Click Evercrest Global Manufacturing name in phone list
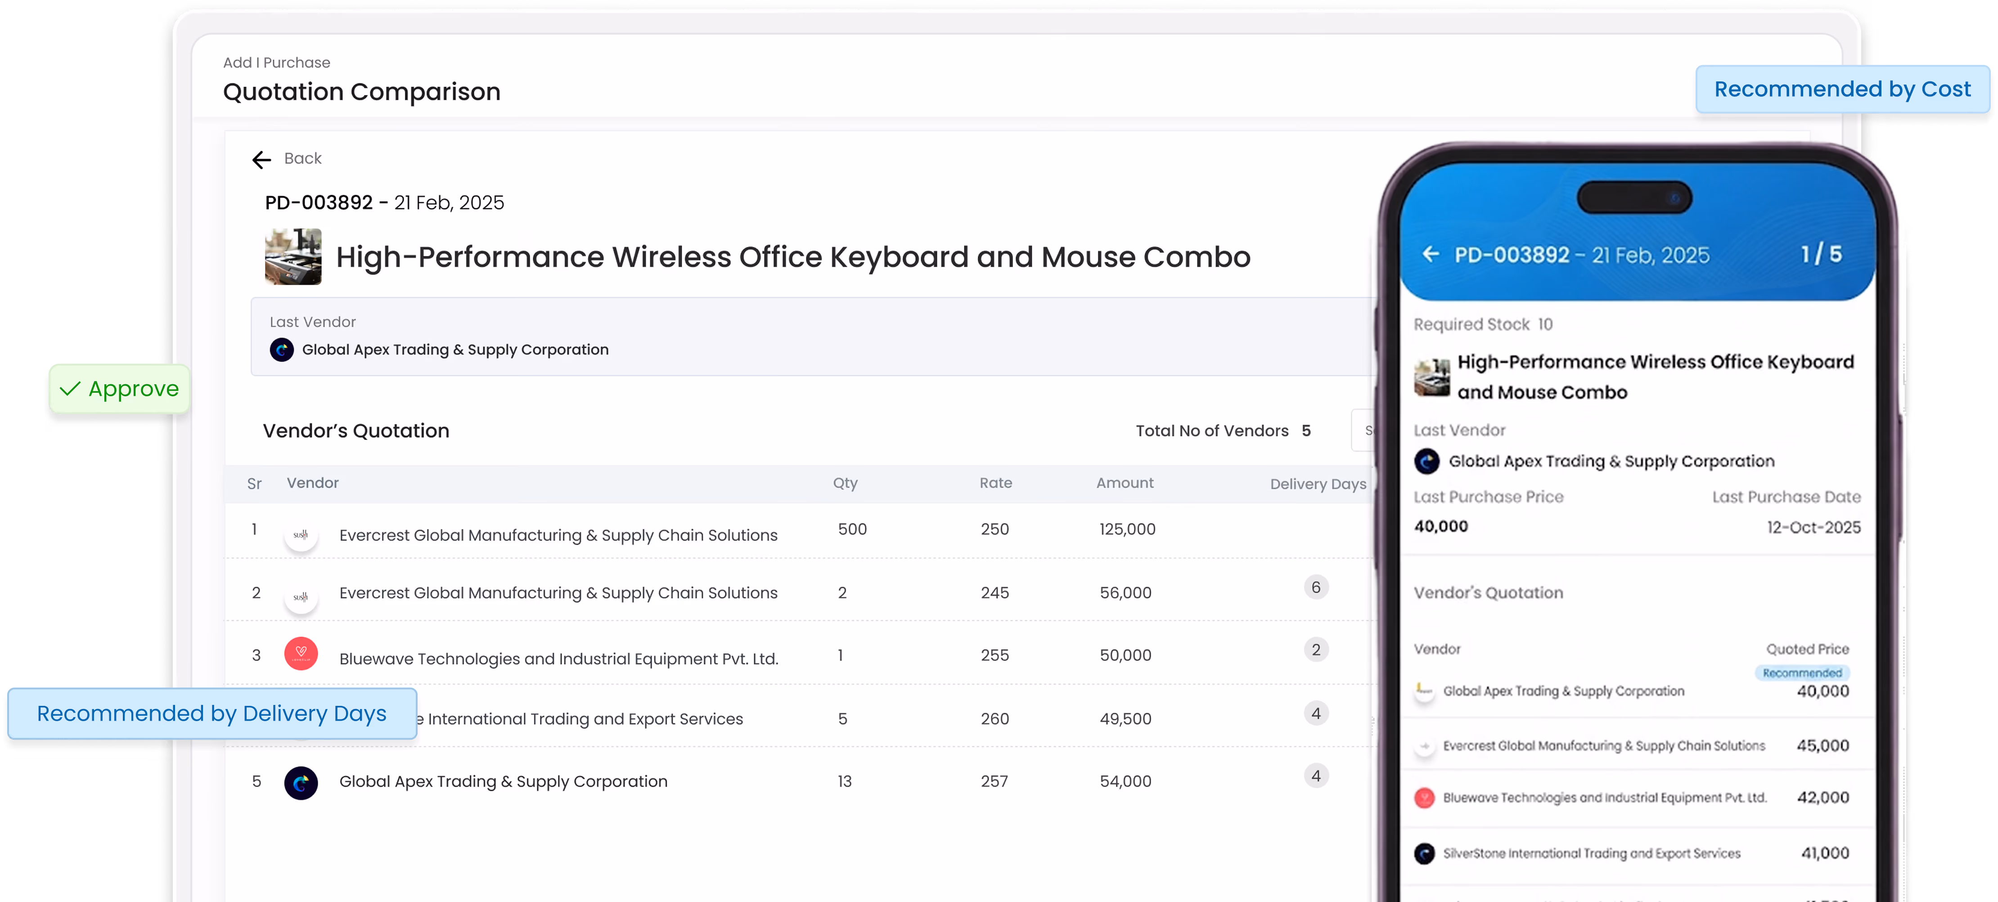 1604,746
